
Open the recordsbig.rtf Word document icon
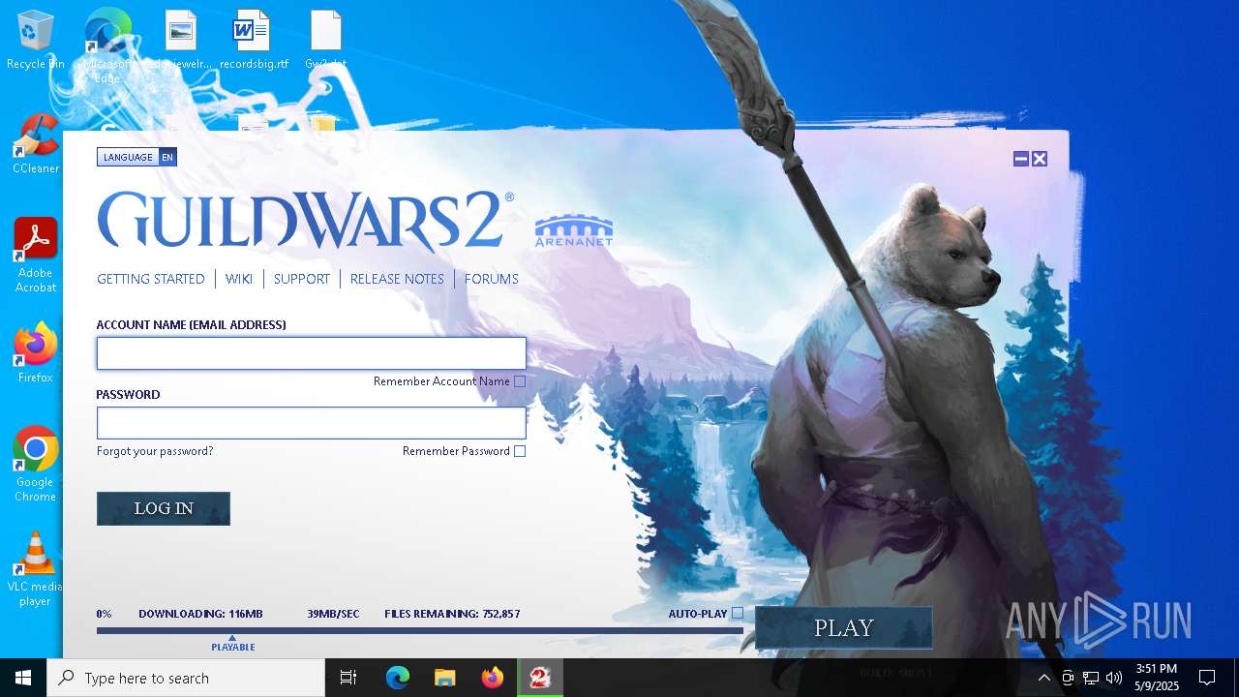pyautogui.click(x=254, y=41)
